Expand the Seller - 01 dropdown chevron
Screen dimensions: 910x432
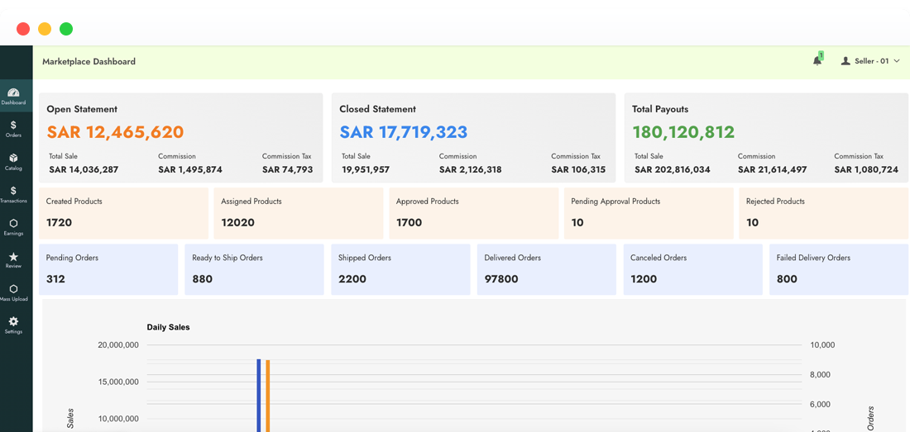click(x=897, y=61)
